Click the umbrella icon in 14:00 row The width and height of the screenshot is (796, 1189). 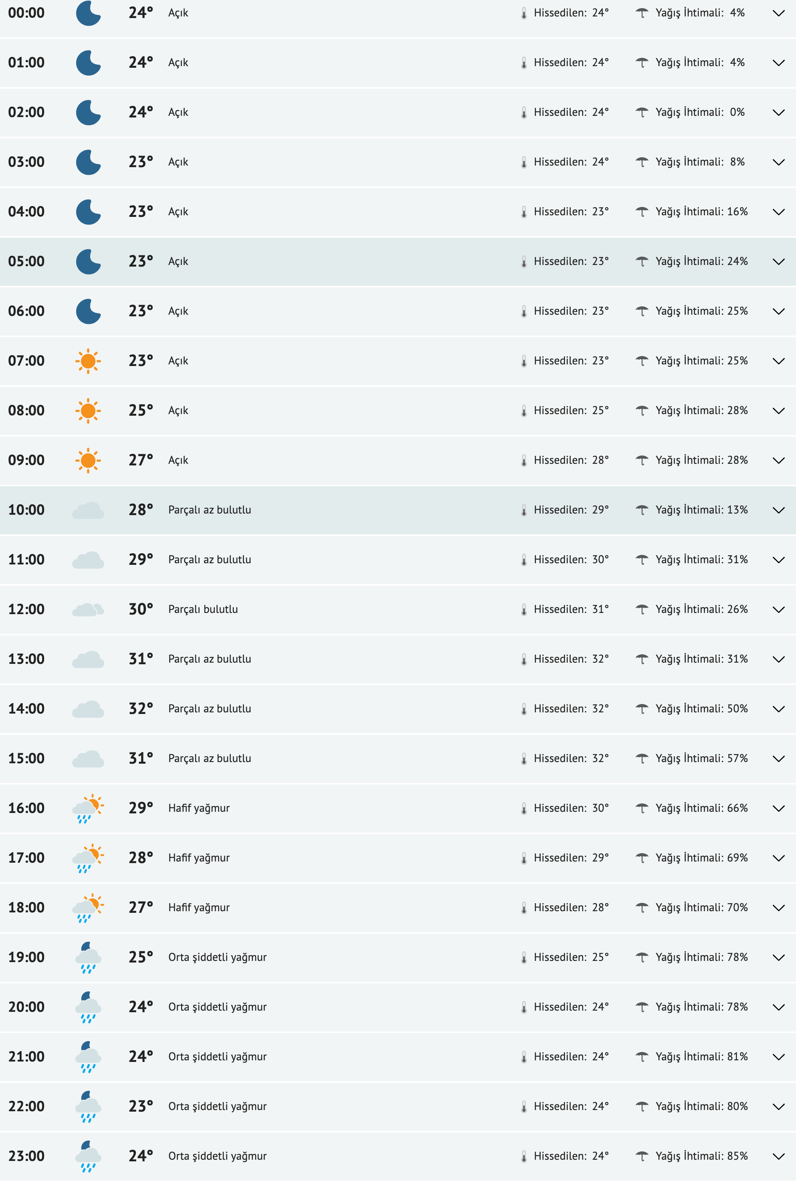coord(642,709)
